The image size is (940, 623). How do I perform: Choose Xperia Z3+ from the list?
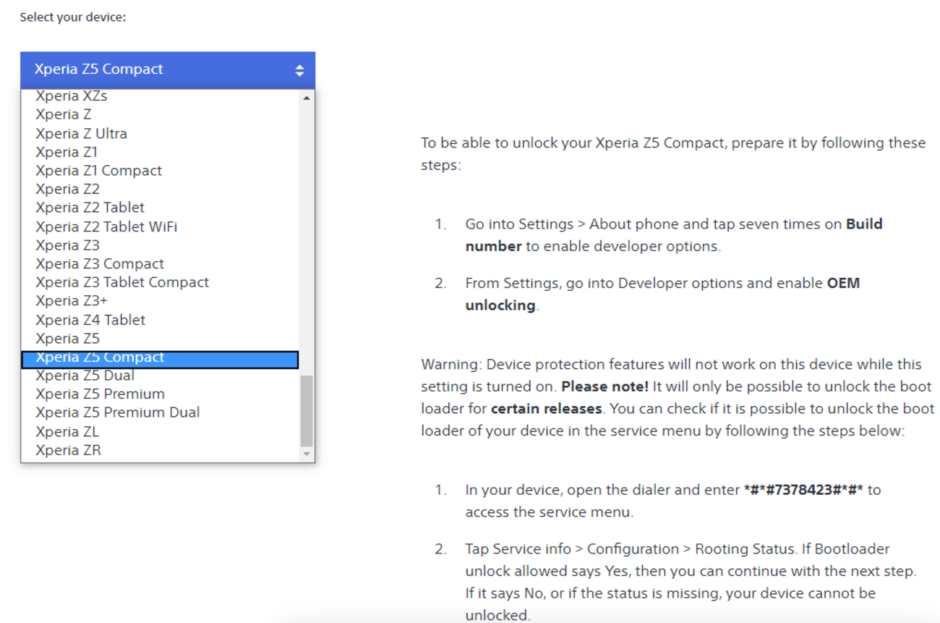(161, 301)
